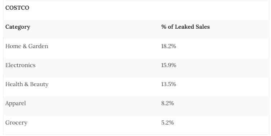This screenshot has width=271, height=136.
Task: Click the 13.5% value
Action: click(x=168, y=84)
